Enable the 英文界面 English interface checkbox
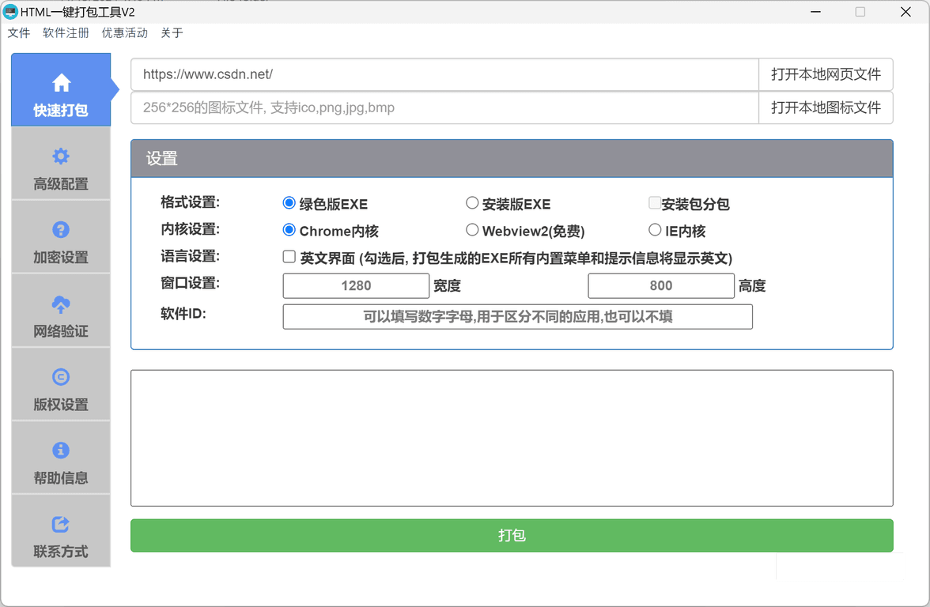The image size is (930, 607). pyautogui.click(x=289, y=256)
